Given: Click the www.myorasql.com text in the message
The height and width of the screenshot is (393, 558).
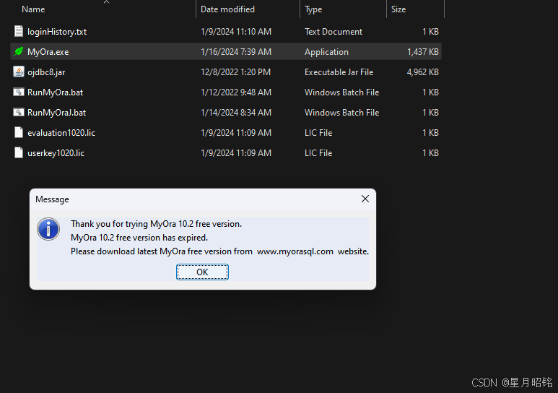Looking at the screenshot, I should pos(295,251).
